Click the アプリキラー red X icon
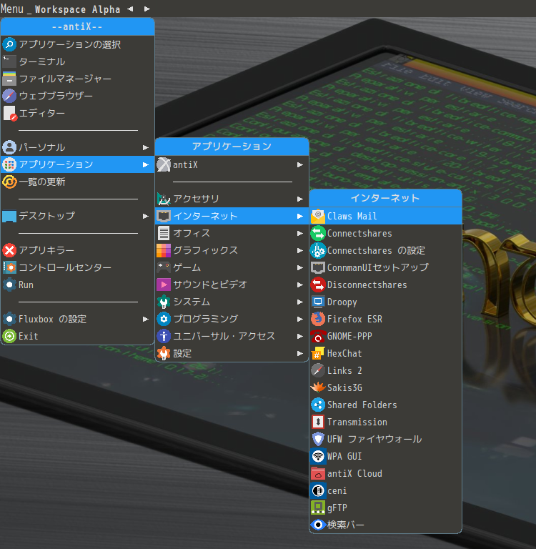Viewport: 536px width, 549px height. 9,250
